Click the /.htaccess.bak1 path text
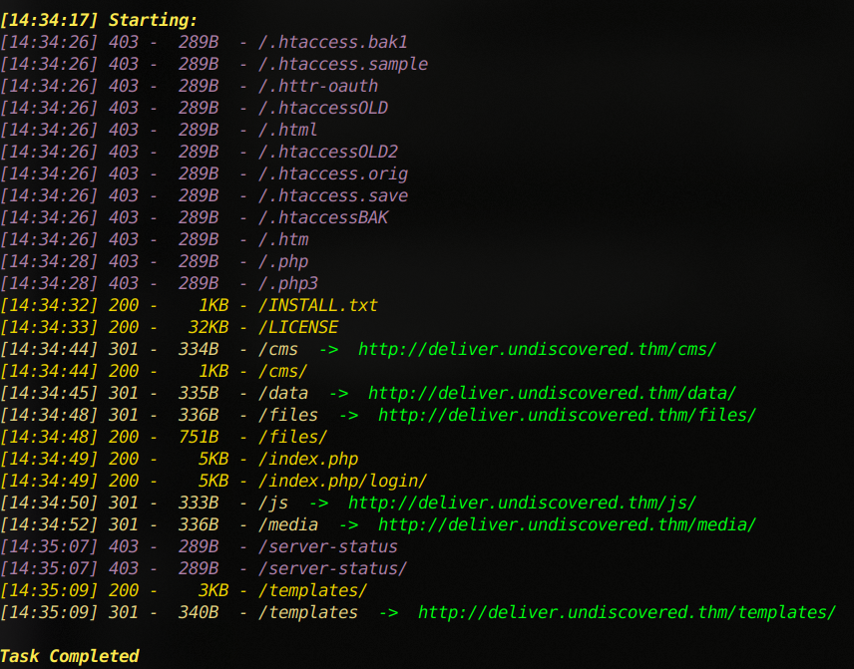 pos(333,43)
